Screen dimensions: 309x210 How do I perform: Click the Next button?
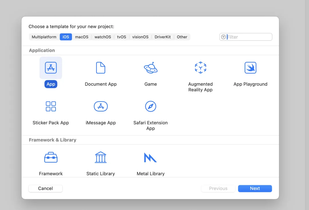point(255,188)
